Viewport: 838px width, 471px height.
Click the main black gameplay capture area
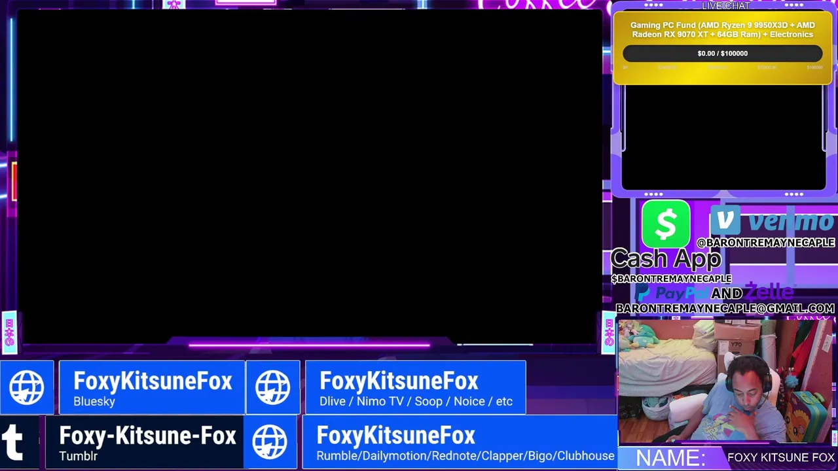point(309,177)
